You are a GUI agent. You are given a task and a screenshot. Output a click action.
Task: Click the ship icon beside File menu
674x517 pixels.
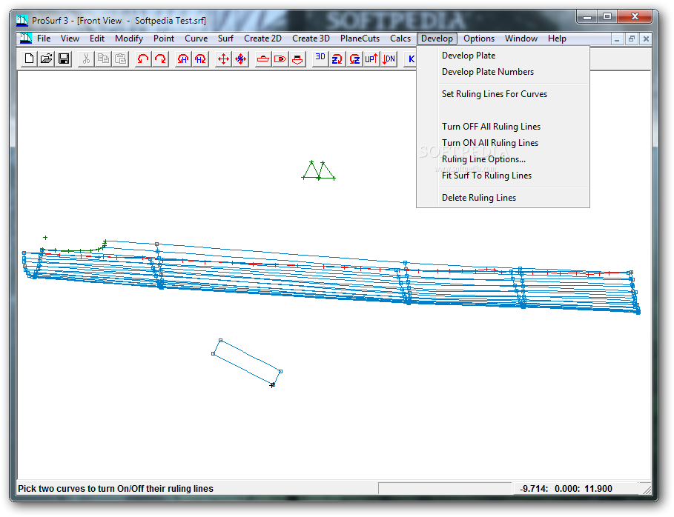(26, 39)
